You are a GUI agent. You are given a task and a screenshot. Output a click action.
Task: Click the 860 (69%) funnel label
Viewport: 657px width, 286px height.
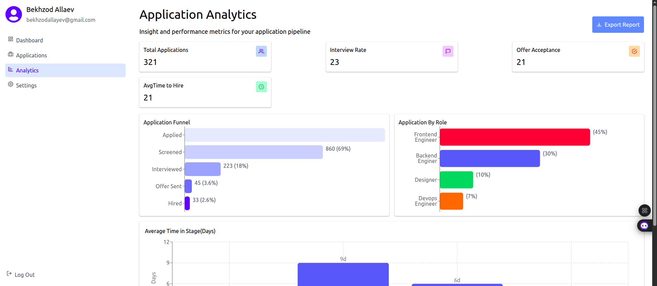(338, 149)
